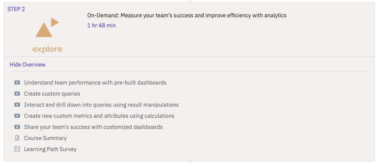Image resolution: width=377 pixels, height=164 pixels.
Task: Click the video icon beside custom metrics lesson
Action: (17, 116)
